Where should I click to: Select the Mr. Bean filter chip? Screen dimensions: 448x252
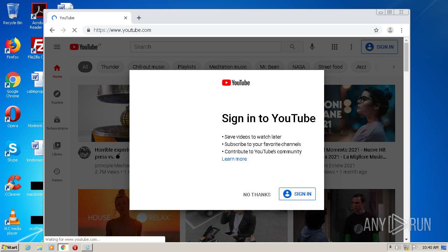coord(269,67)
